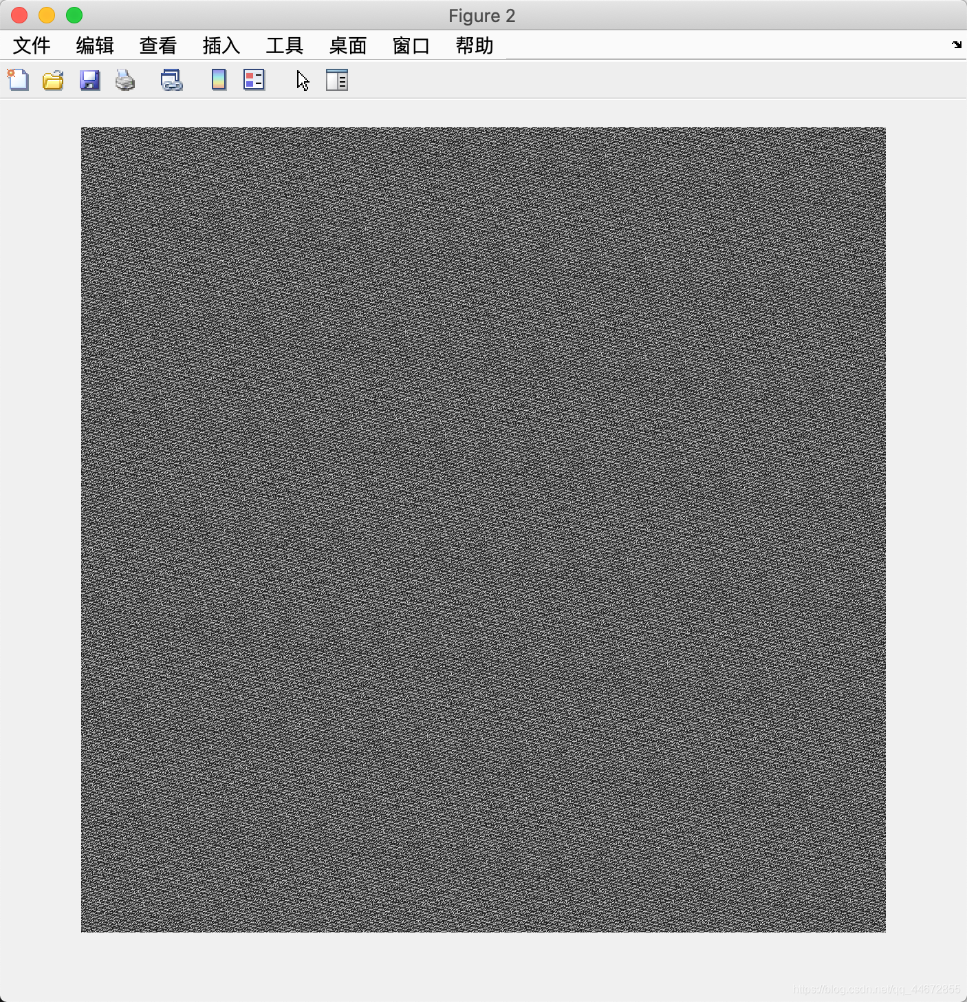The height and width of the screenshot is (1002, 967).
Task: Open a file with the folder icon
Action: click(53, 80)
